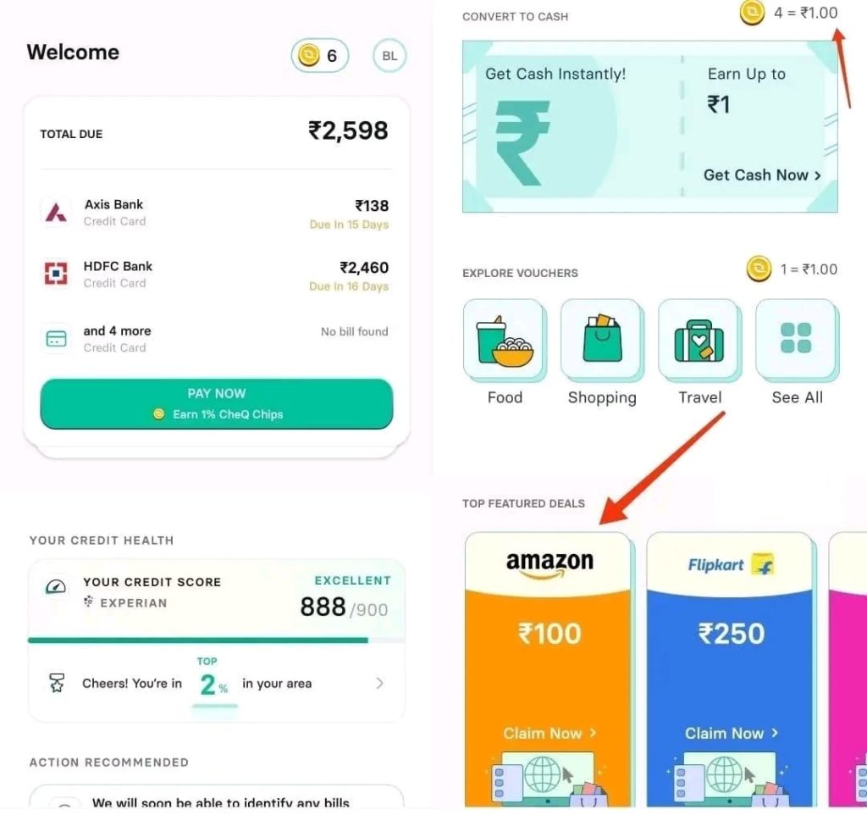Click the PAY NOW button

(216, 404)
